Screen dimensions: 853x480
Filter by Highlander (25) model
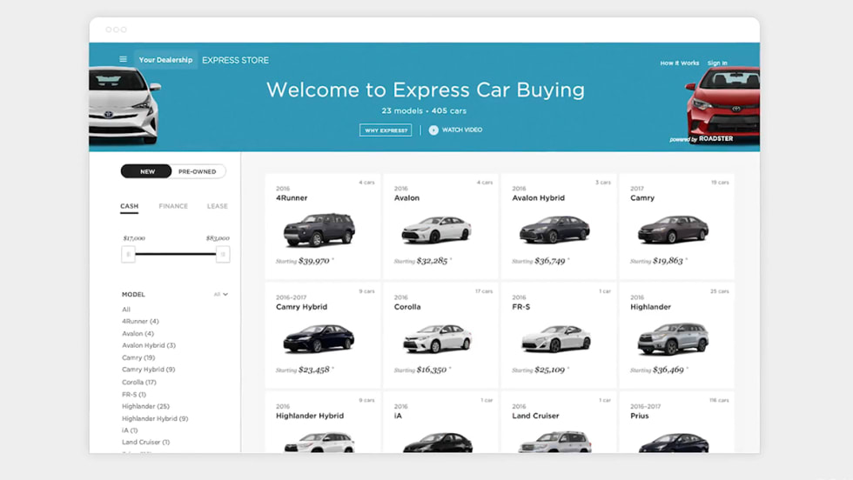(145, 406)
